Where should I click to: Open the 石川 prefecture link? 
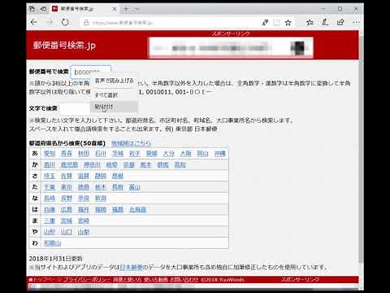point(101,154)
